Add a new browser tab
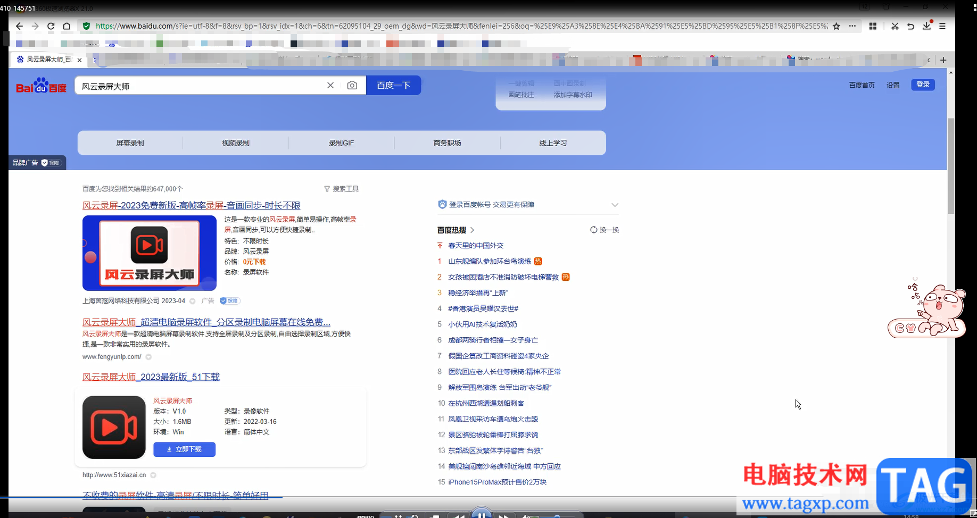 pos(943,60)
